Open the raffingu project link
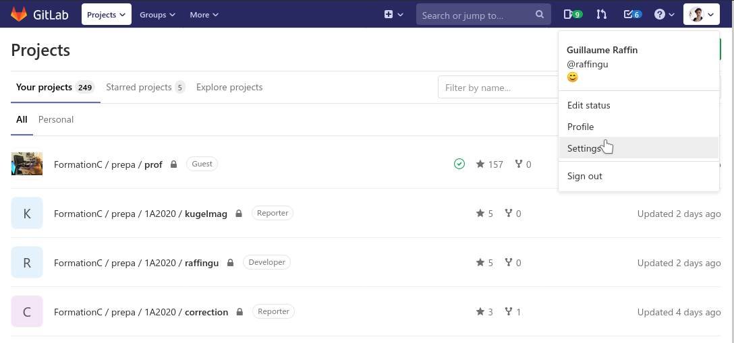Screen dimensions: 734x343 pos(136,263)
